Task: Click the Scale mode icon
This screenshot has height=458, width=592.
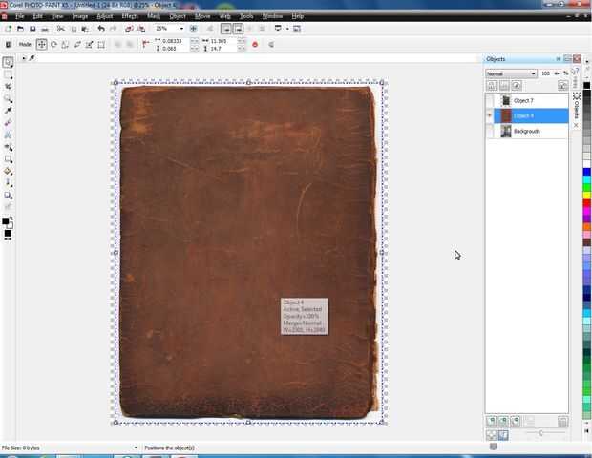Action: [65, 45]
